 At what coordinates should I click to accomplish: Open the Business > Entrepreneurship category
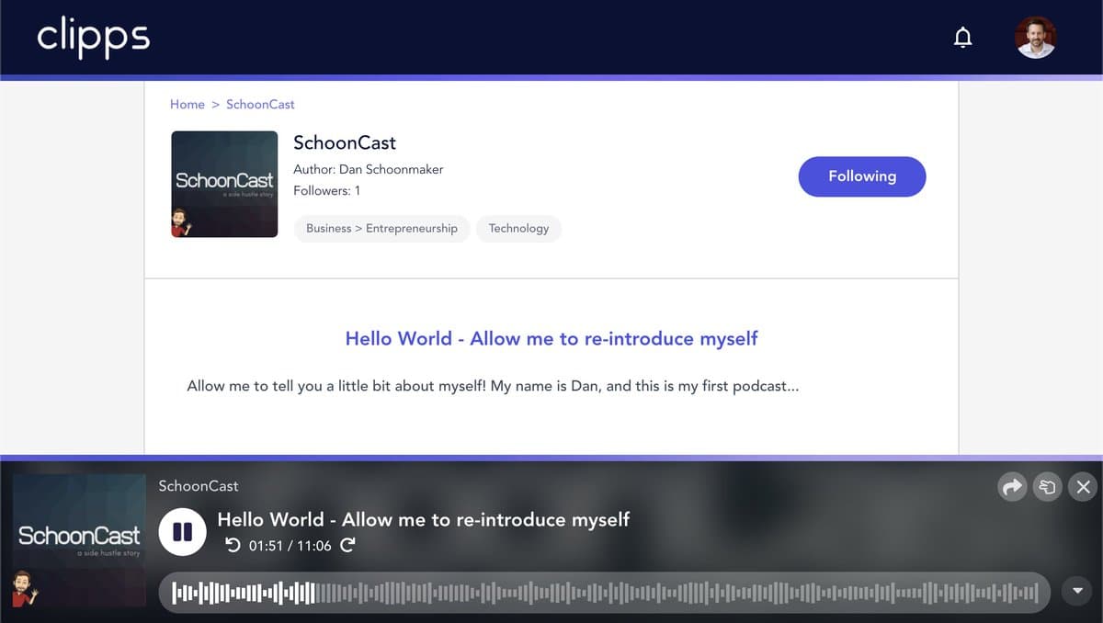pos(381,228)
